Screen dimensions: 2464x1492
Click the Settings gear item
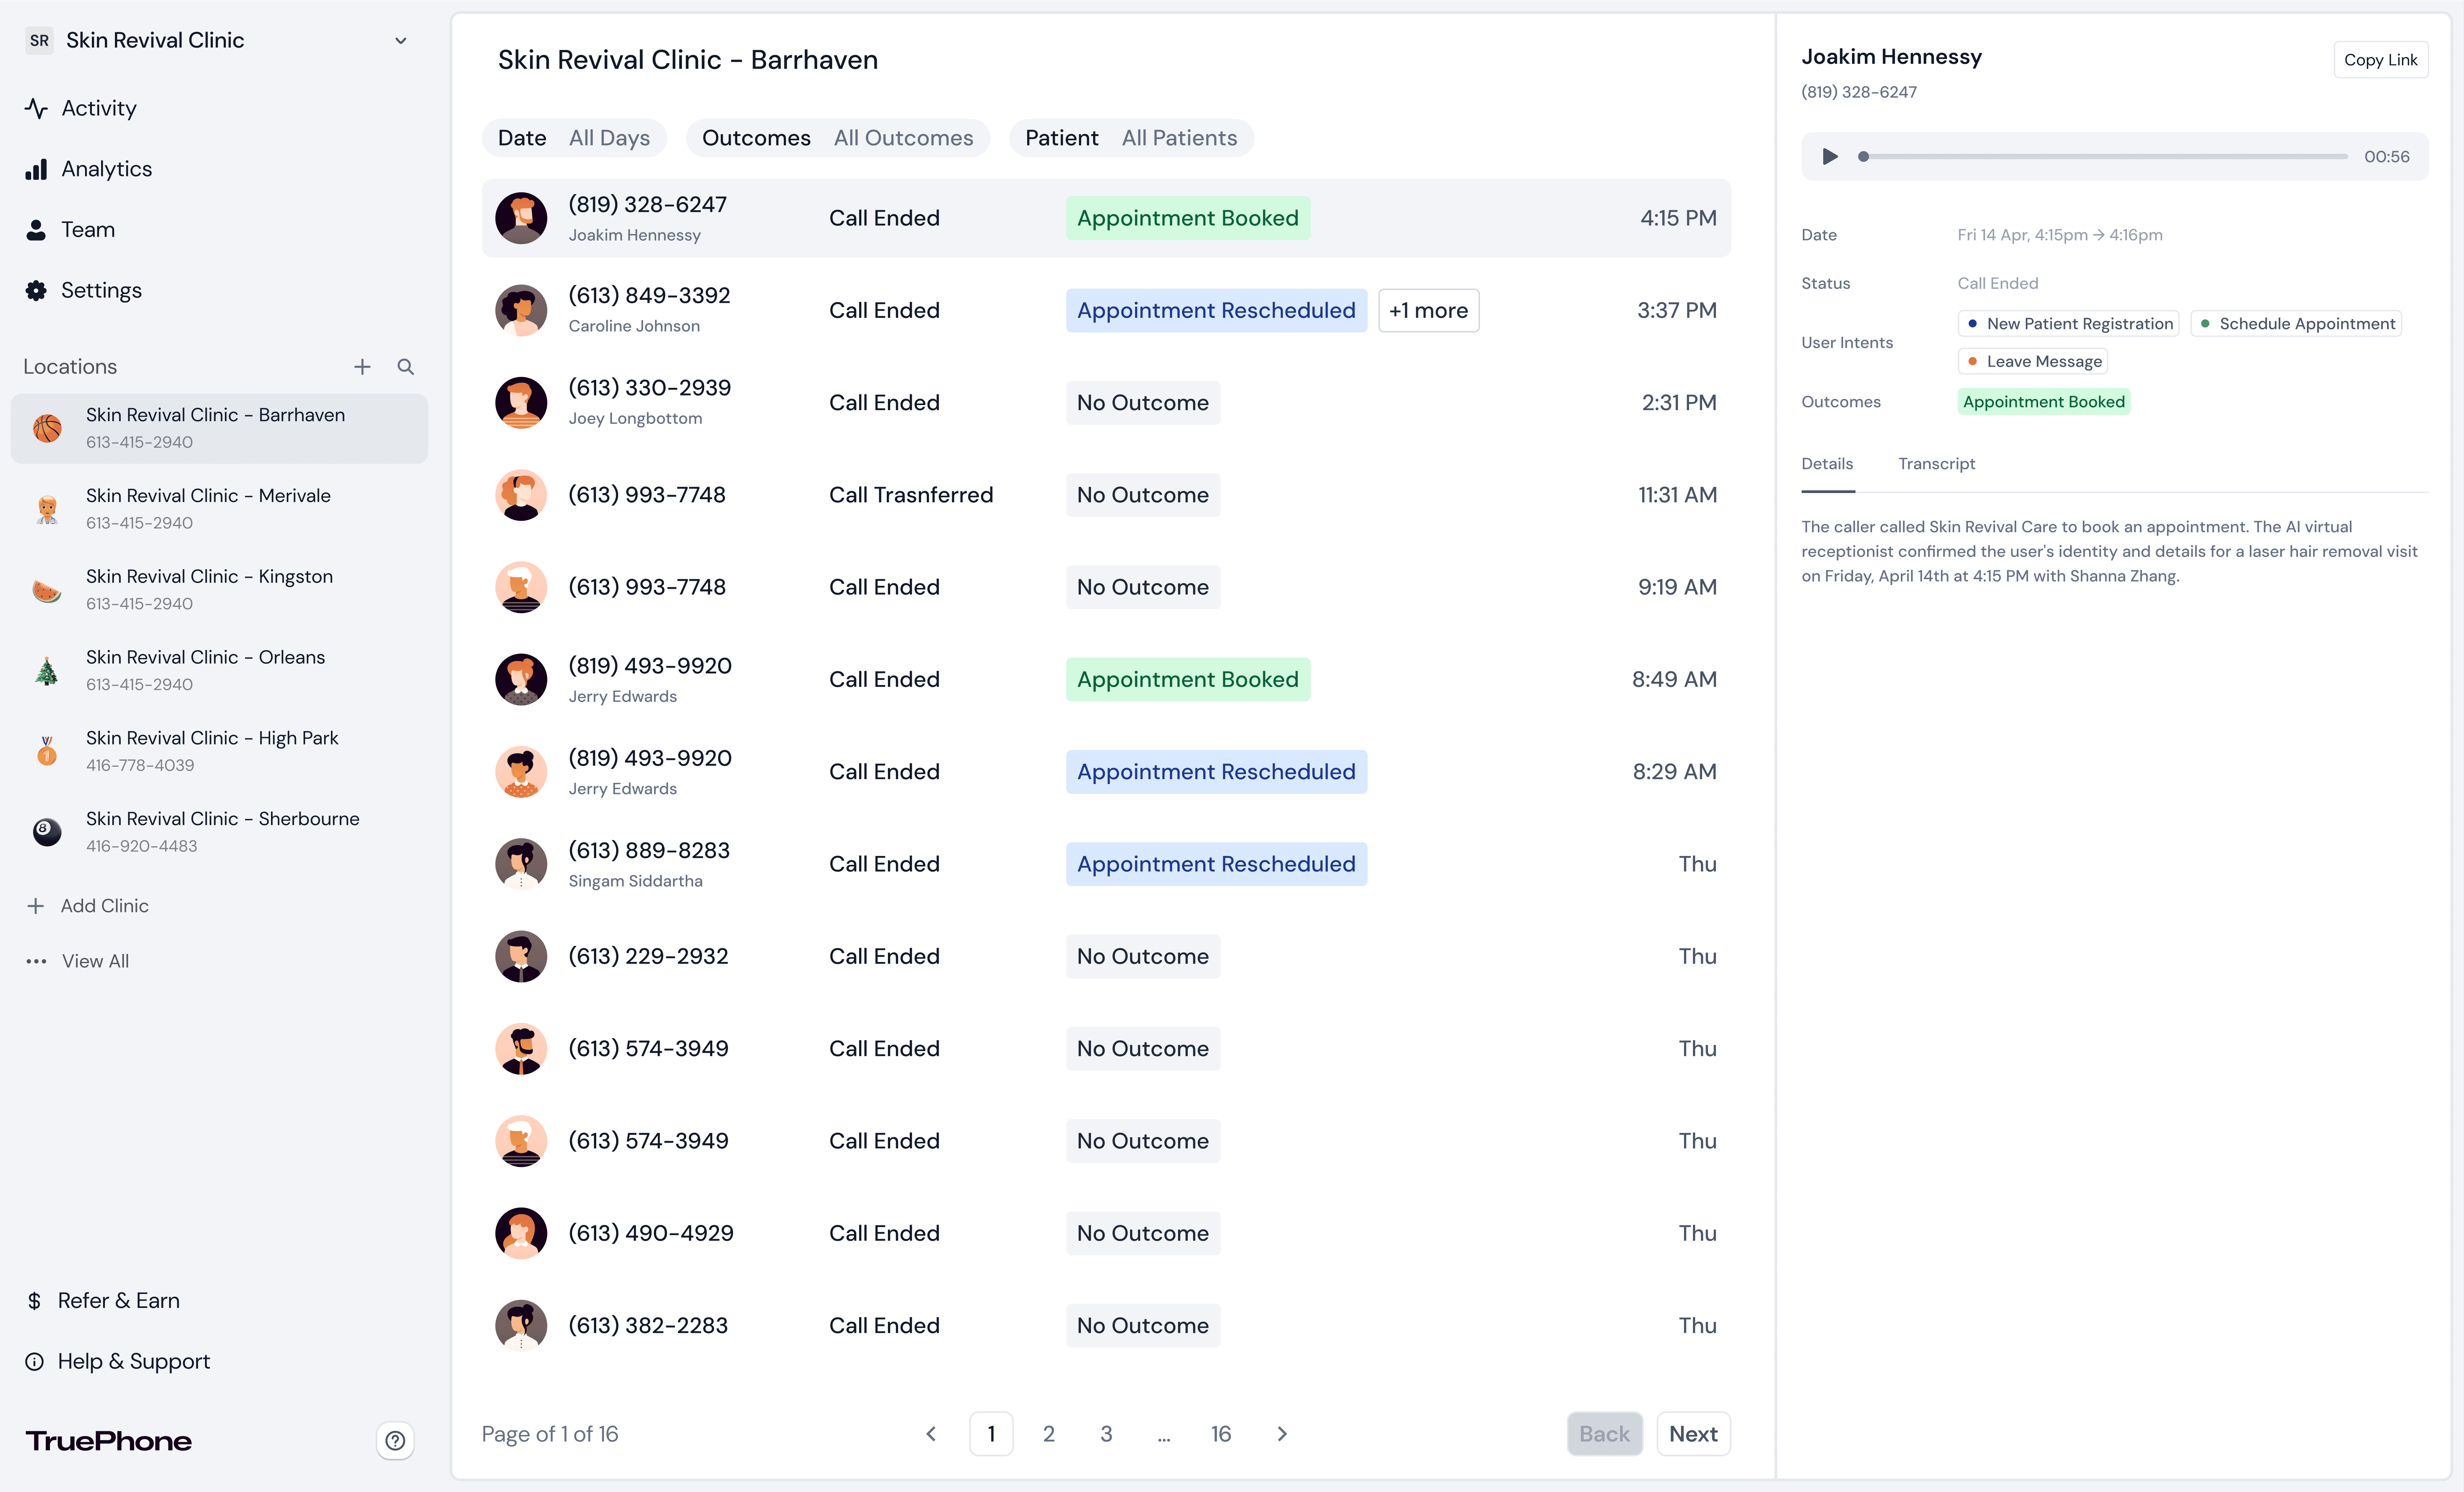(x=101, y=290)
